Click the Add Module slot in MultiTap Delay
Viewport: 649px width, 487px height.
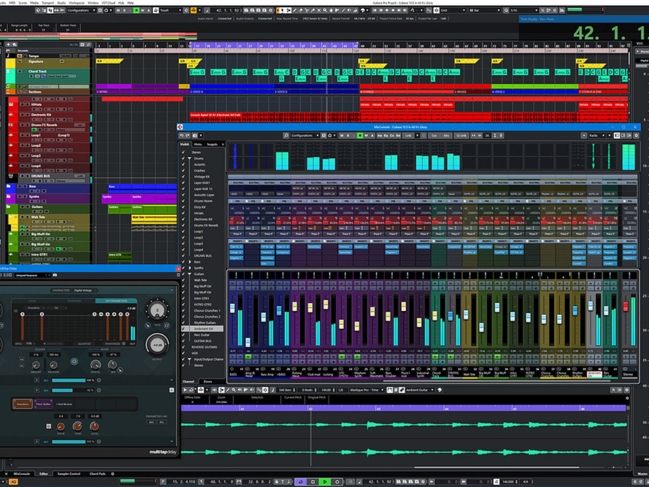(x=64, y=404)
